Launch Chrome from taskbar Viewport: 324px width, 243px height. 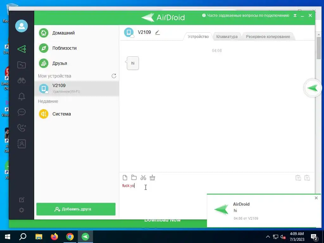pos(70,237)
